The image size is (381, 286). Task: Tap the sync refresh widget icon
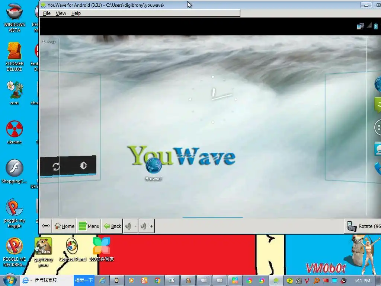tap(56, 166)
